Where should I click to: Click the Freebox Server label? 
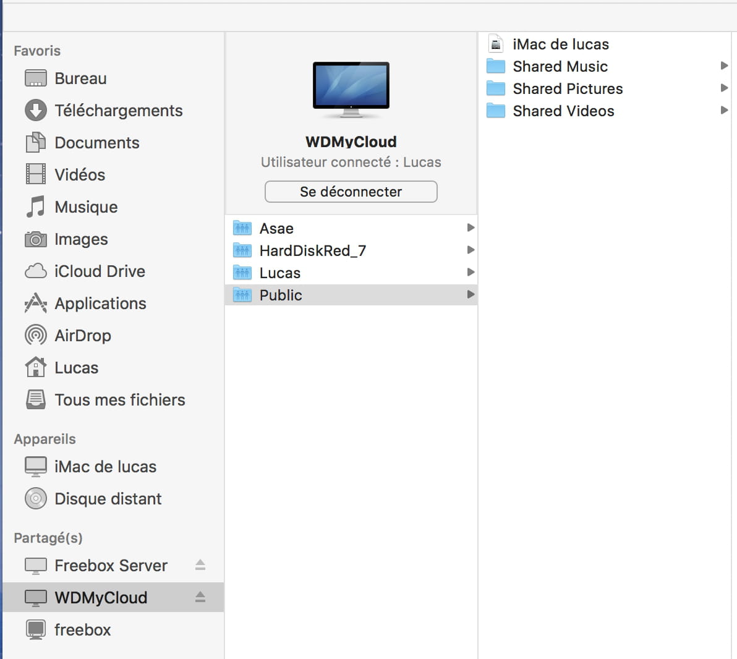click(x=111, y=566)
